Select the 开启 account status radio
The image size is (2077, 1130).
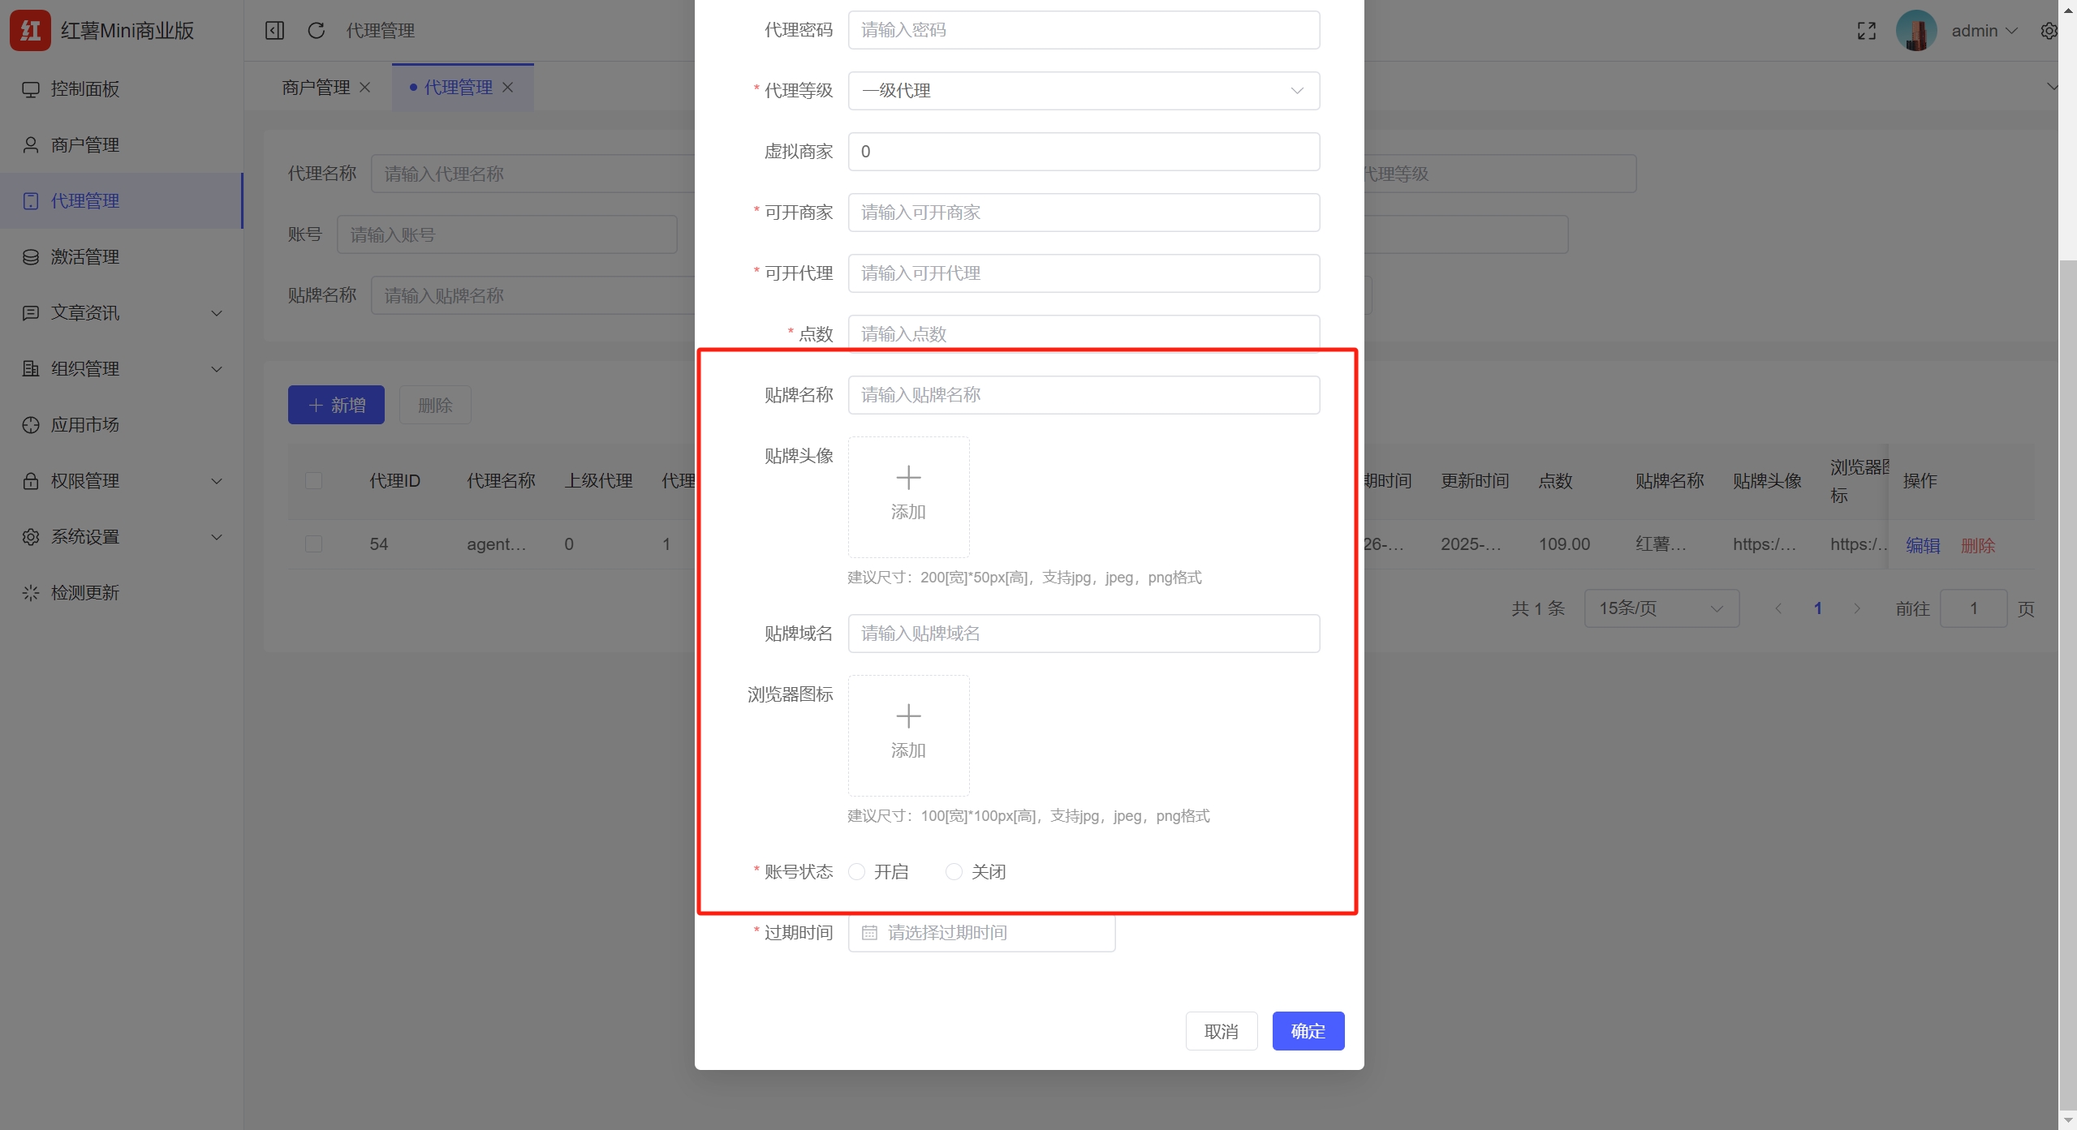tap(857, 871)
